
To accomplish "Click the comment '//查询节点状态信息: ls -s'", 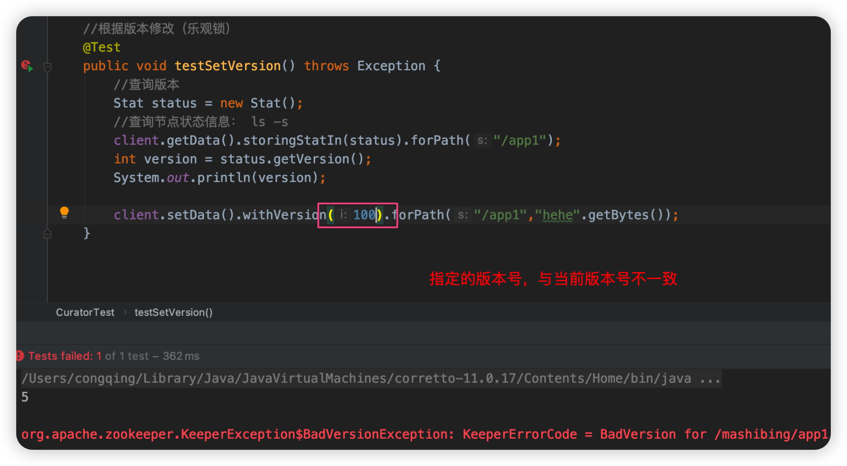I will click(x=201, y=122).
